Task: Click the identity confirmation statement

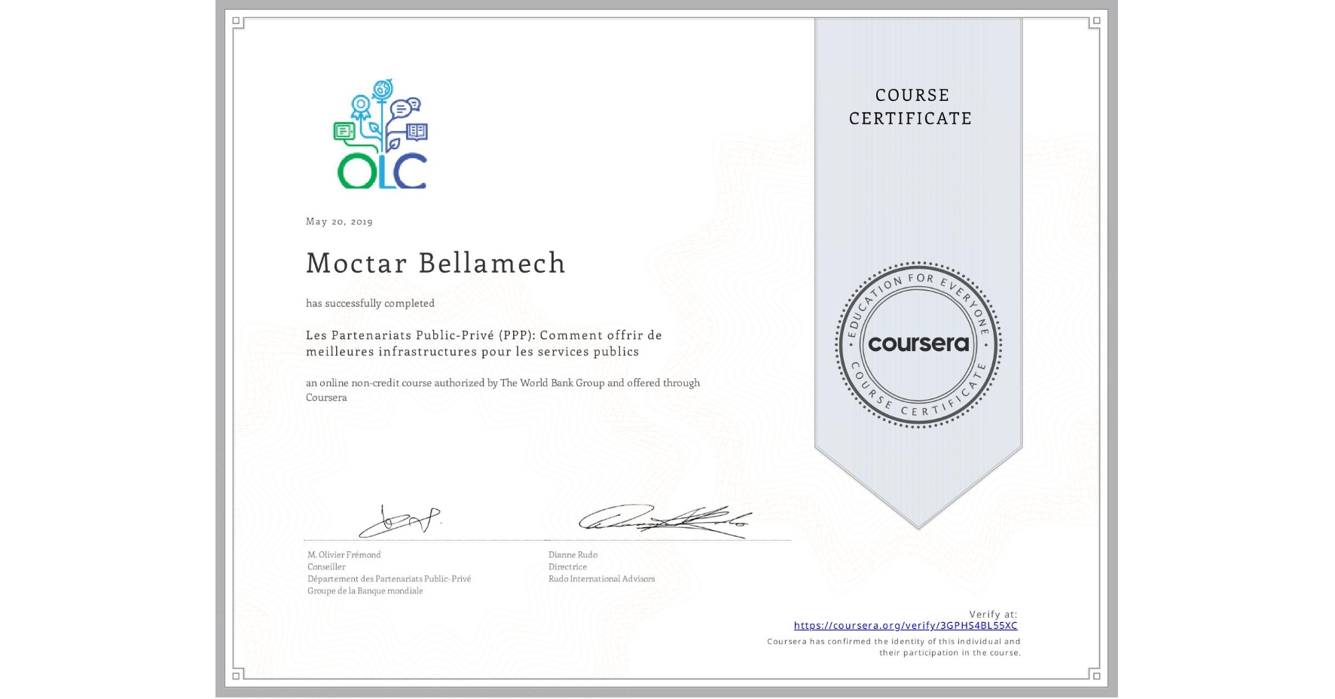Action: point(893,646)
